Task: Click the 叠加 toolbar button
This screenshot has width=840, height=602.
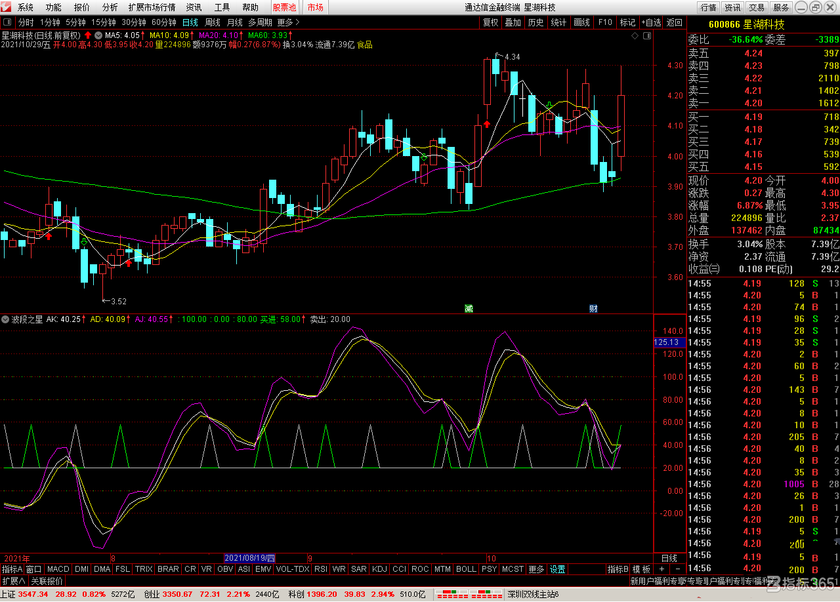Action: coord(513,22)
